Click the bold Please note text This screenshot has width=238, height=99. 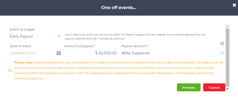point(24,62)
